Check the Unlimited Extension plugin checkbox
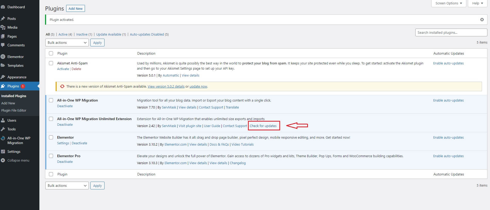 pos(51,119)
